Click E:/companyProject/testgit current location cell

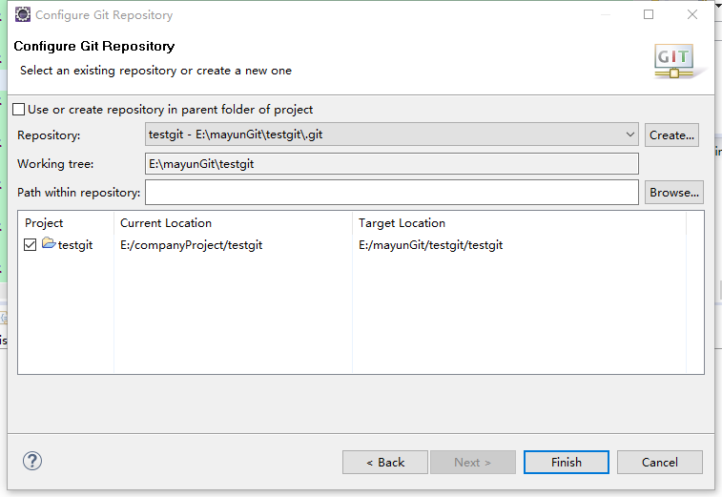click(x=191, y=245)
